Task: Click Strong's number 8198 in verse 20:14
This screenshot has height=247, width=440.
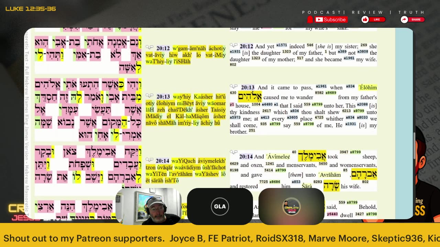Action: pyautogui.click(x=234, y=170)
